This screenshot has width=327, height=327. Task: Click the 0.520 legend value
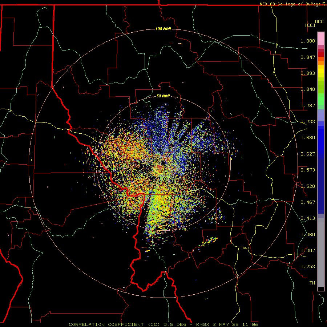pos(308,186)
